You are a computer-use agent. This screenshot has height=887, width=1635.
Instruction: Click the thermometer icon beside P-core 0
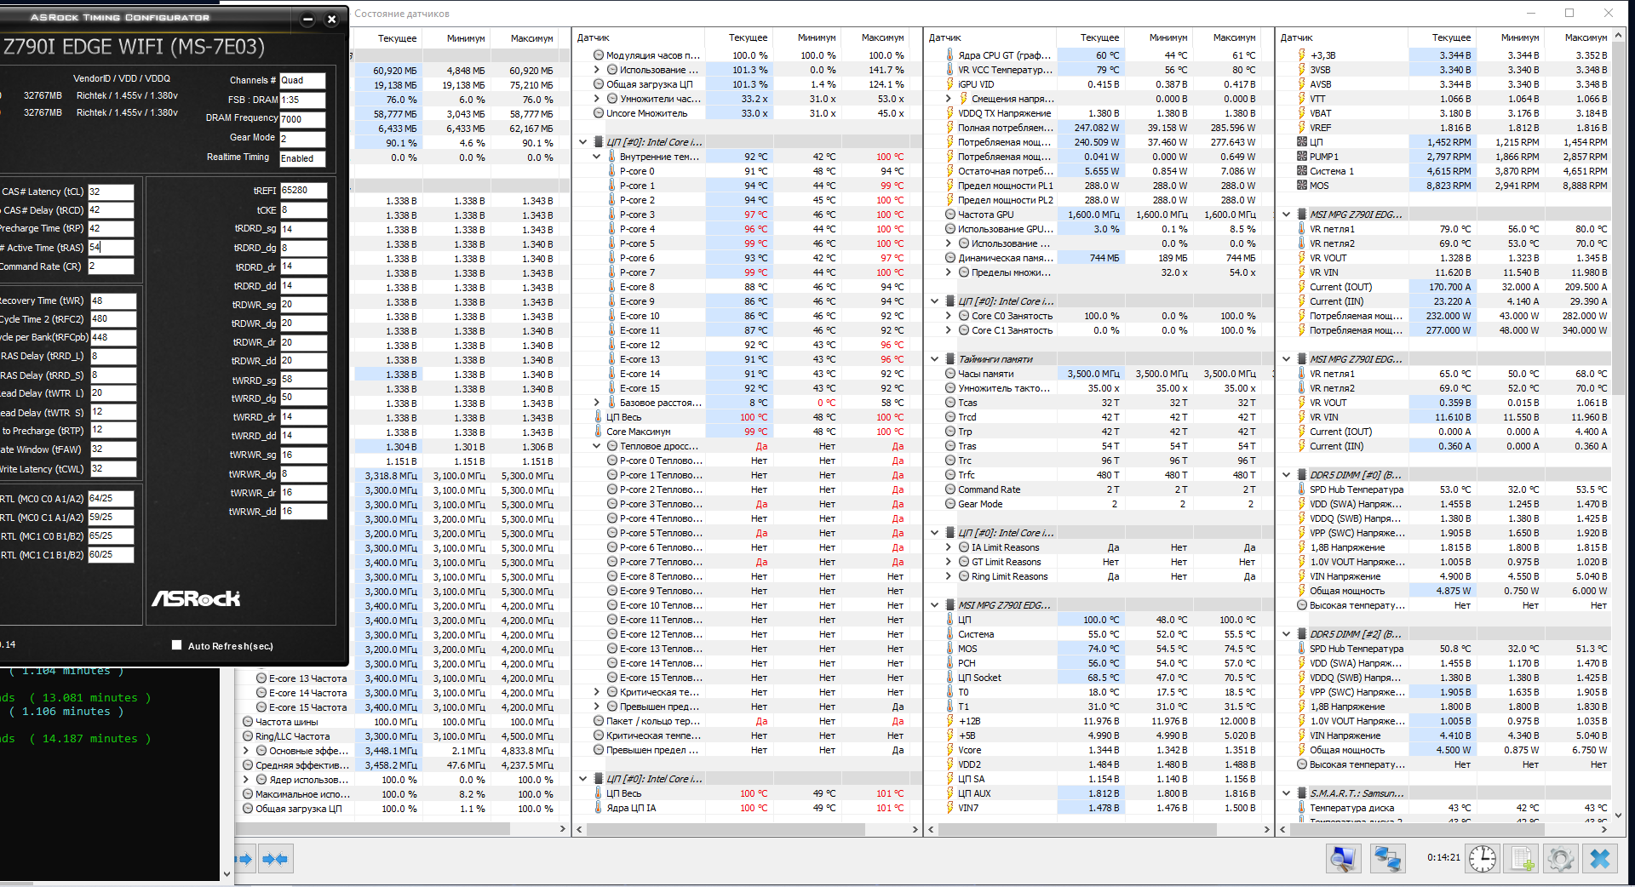(611, 171)
